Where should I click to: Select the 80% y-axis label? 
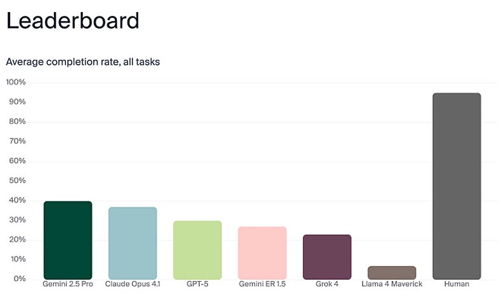pos(17,121)
